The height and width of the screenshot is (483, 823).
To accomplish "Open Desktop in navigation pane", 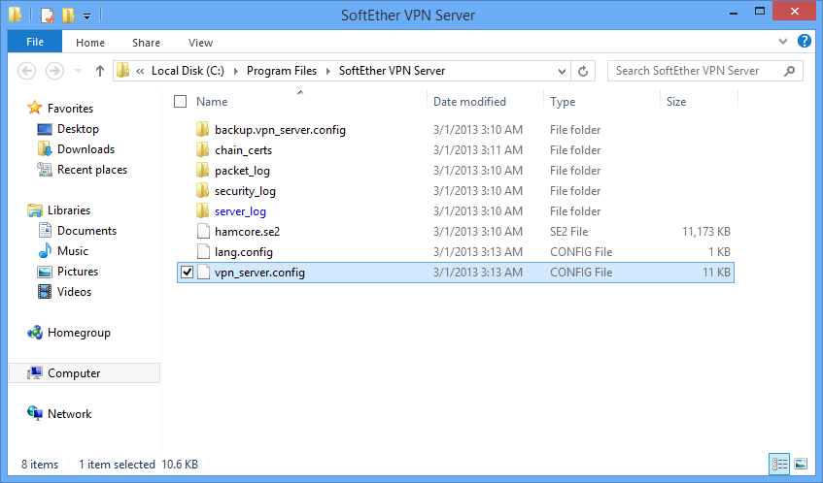I will (78, 129).
